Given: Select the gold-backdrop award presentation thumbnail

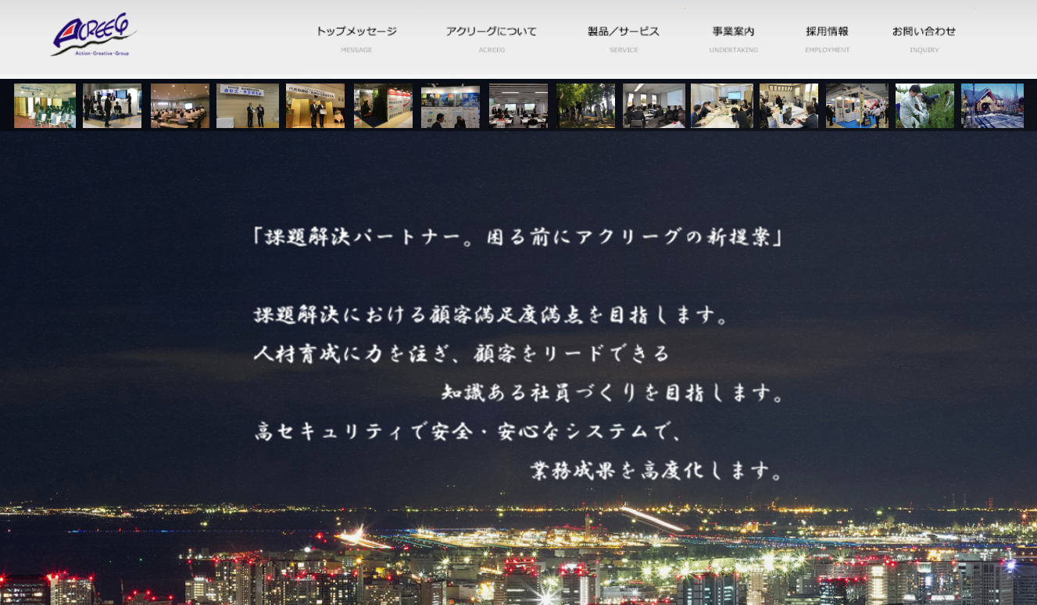Looking at the screenshot, I should tap(315, 105).
